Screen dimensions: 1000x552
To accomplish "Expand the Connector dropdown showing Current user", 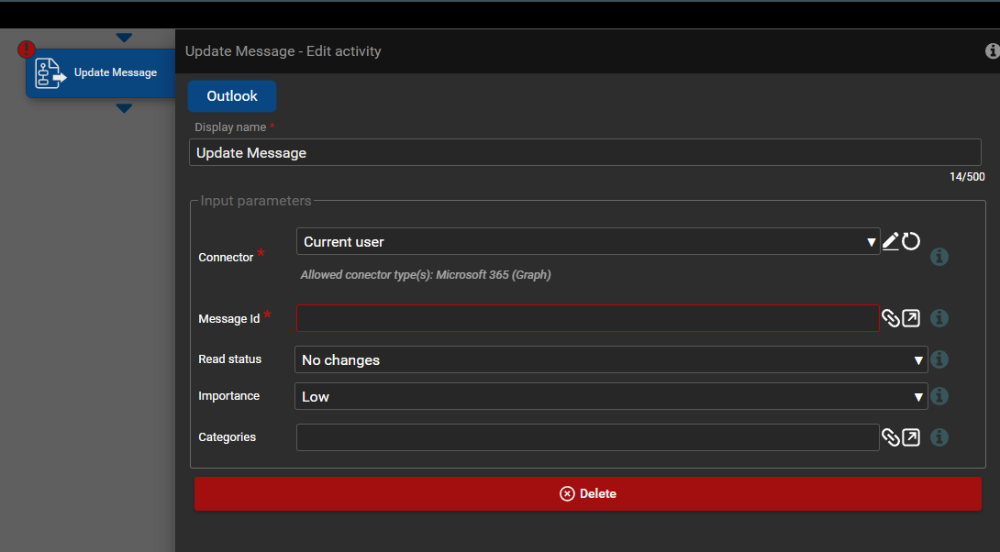I will pyautogui.click(x=587, y=242).
